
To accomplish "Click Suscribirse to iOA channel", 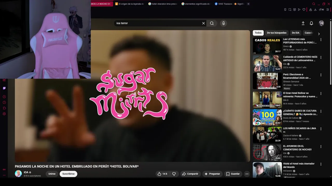I will [x=68, y=174].
